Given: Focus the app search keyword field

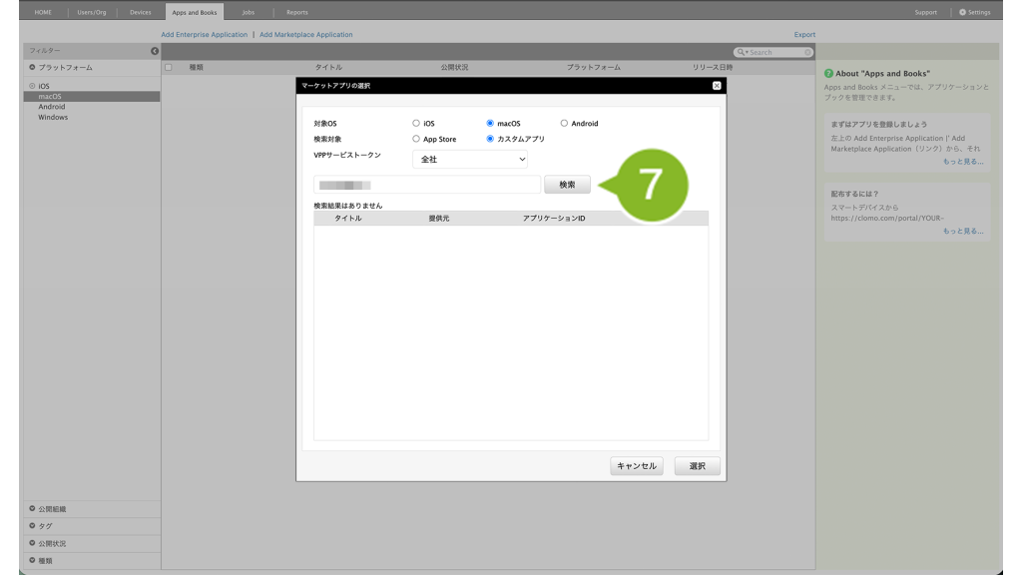Looking at the screenshot, I should click(427, 185).
